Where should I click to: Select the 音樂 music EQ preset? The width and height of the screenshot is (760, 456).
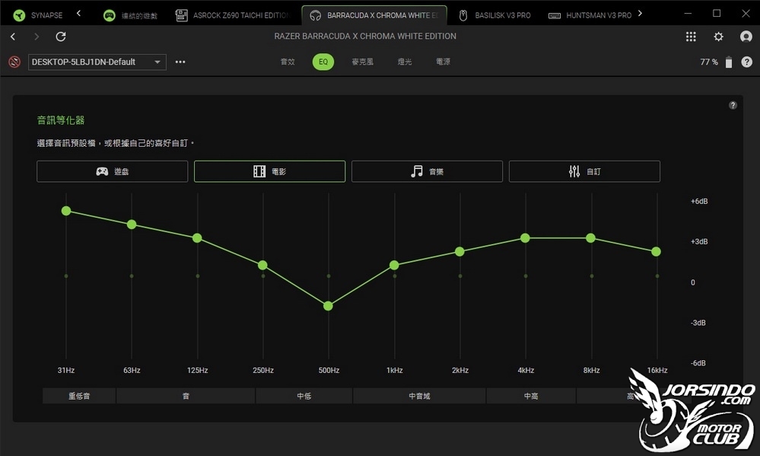click(x=427, y=171)
